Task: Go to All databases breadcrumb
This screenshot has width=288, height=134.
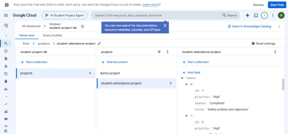Action: point(31,26)
